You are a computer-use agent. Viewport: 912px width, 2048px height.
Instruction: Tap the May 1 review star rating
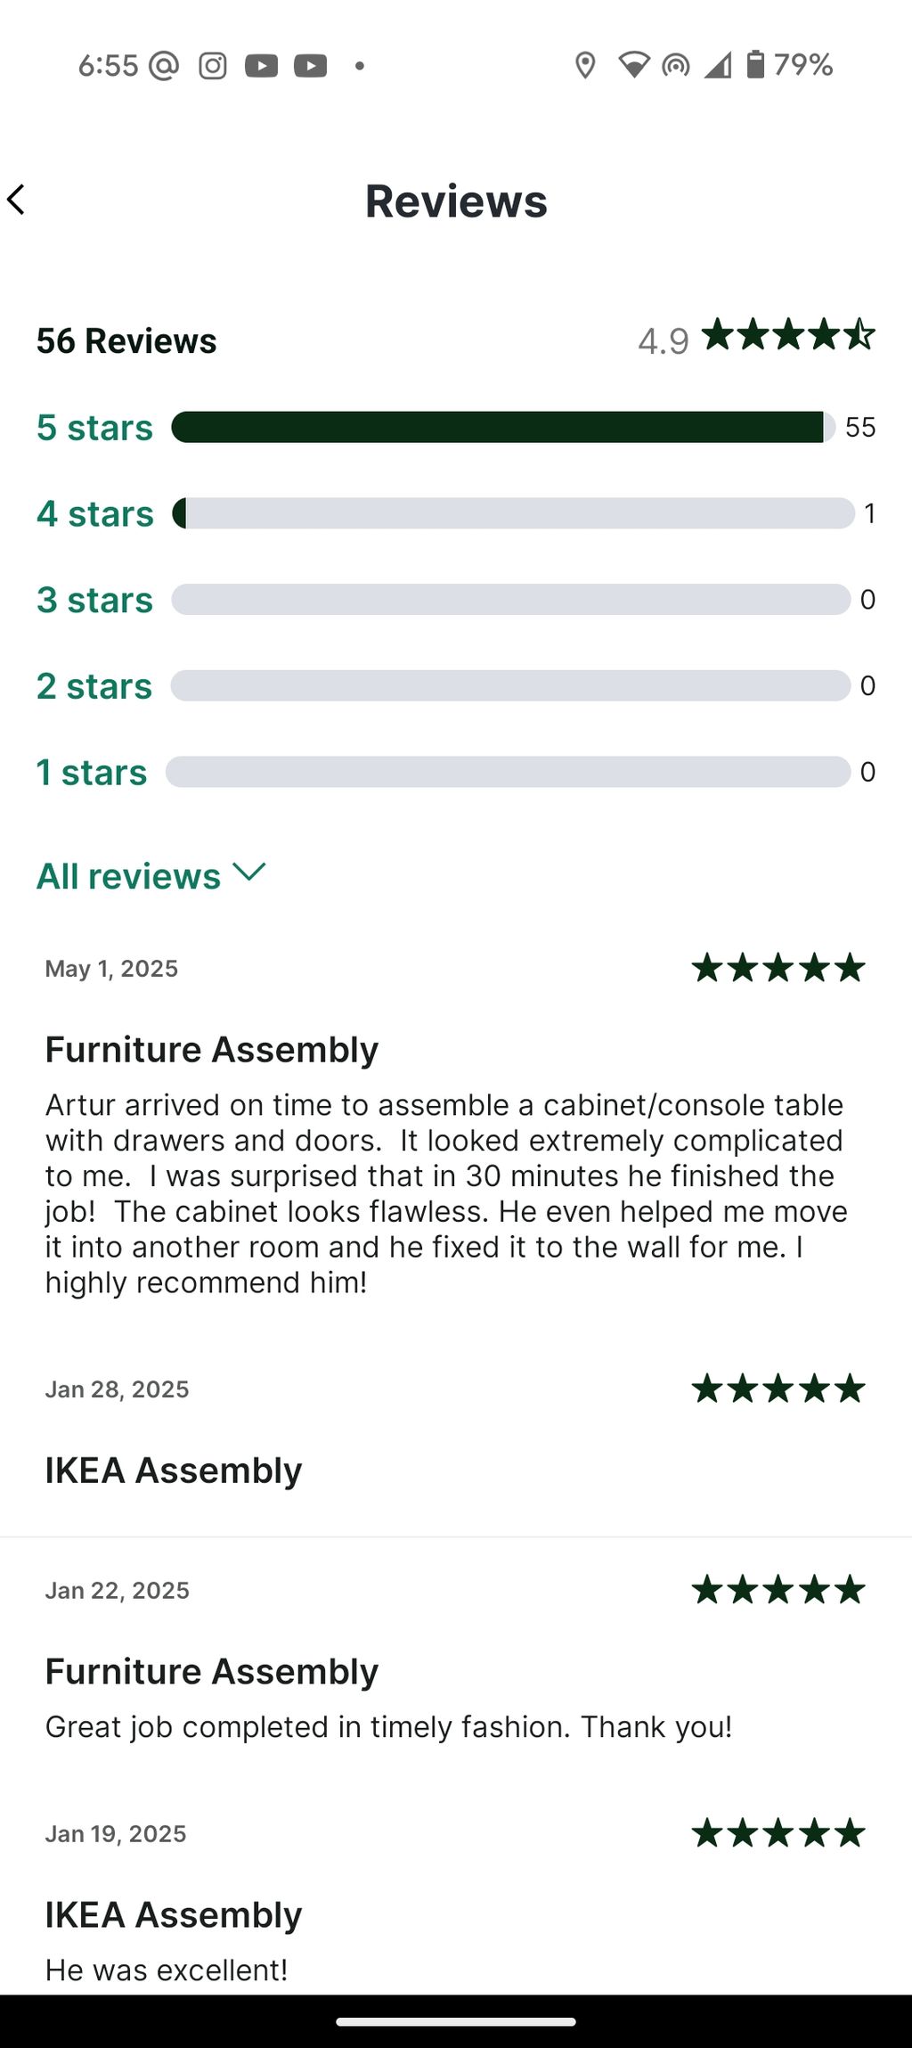(x=778, y=967)
